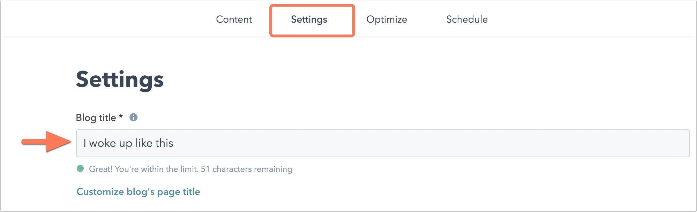Click the word "woke" in the blog title

coord(103,143)
